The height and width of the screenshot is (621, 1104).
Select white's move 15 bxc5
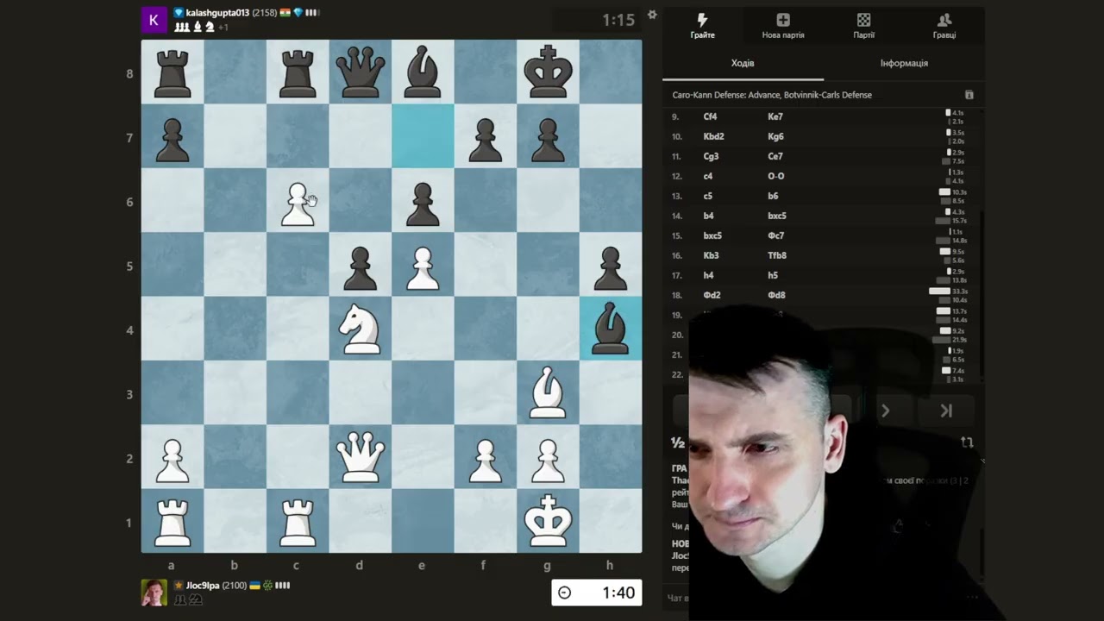click(712, 235)
